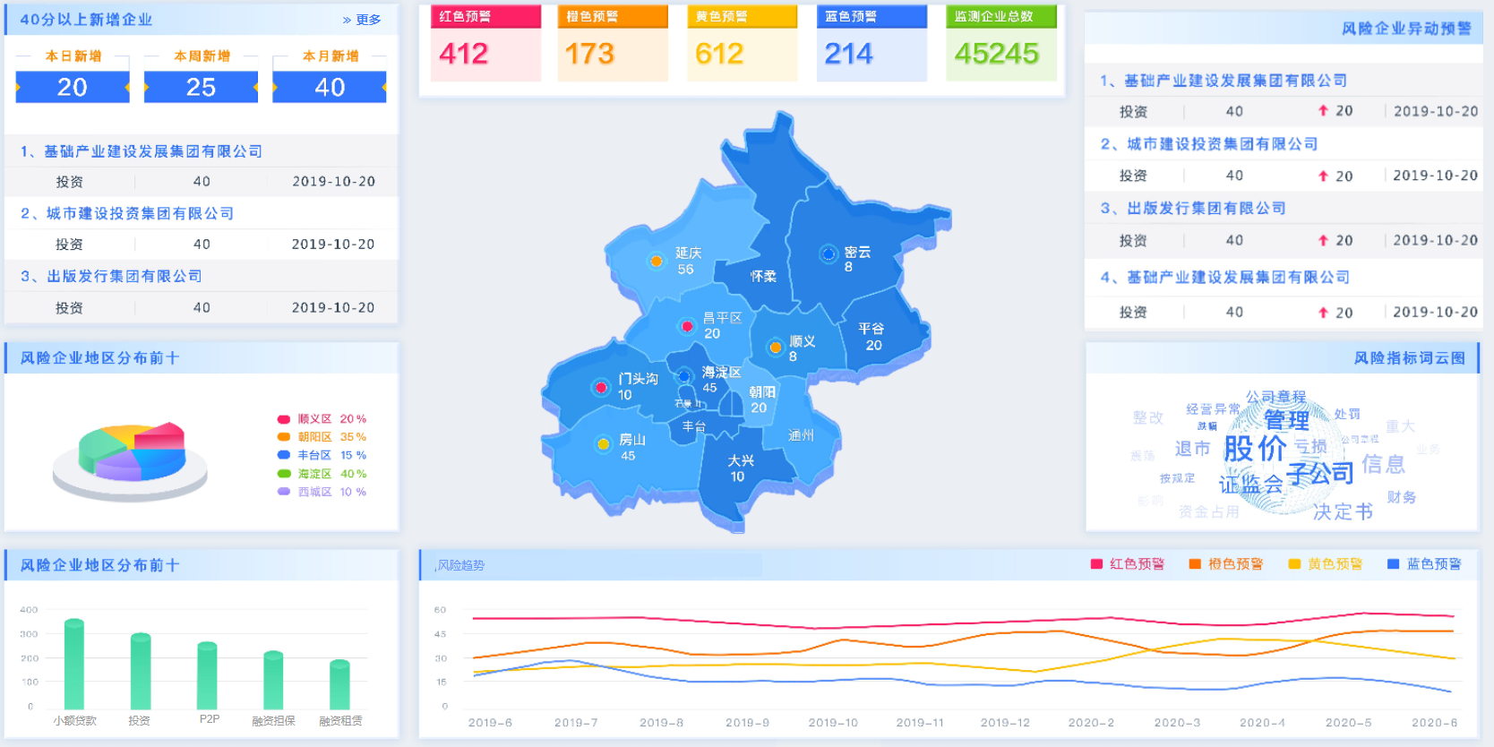The width and height of the screenshot is (1494, 747).
Task: Open the 更多 link in 40分以上新增企业
Action: click(362, 20)
